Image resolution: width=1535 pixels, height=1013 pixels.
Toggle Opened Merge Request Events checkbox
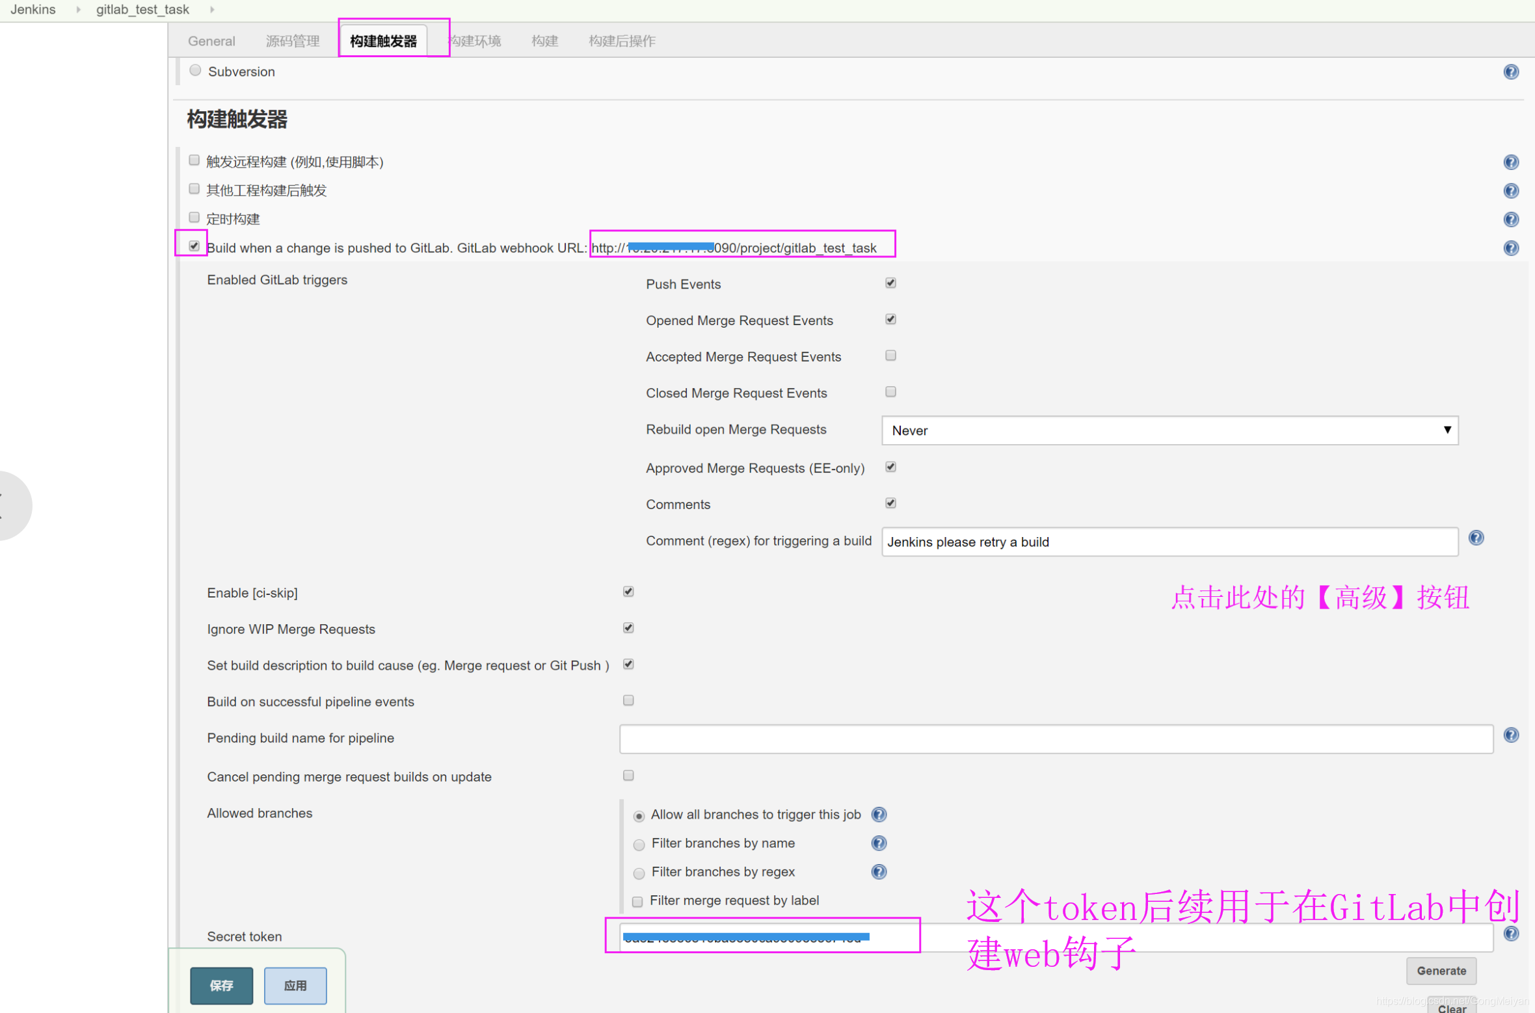point(890,319)
